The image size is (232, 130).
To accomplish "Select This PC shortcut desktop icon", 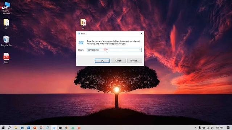I will pos(6,8).
